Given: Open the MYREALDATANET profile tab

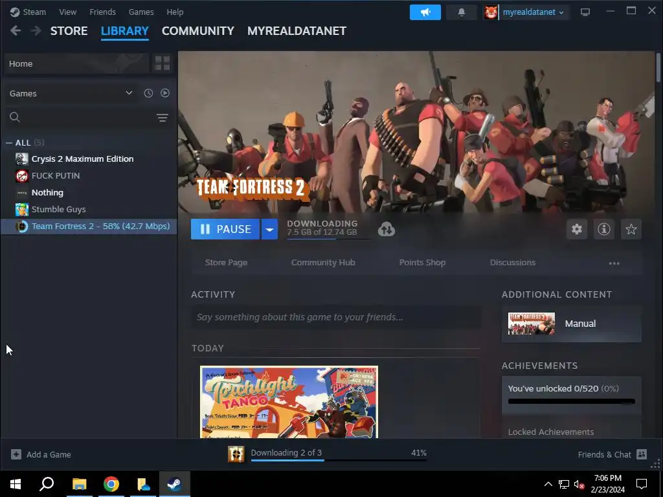Looking at the screenshot, I should click(x=297, y=31).
